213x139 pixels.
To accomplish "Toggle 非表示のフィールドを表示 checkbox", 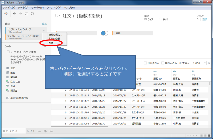I will click(163, 63).
